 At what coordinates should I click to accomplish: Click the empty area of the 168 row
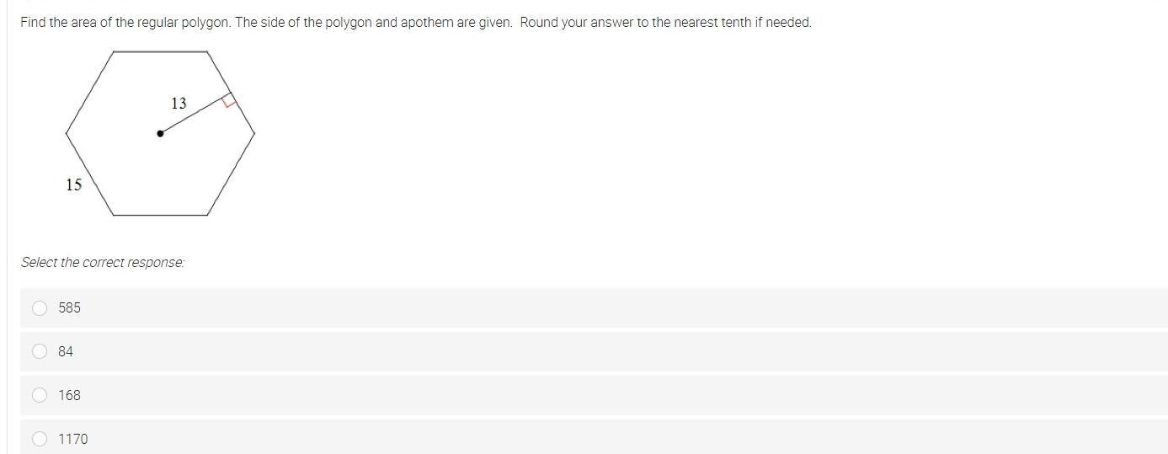click(x=589, y=395)
